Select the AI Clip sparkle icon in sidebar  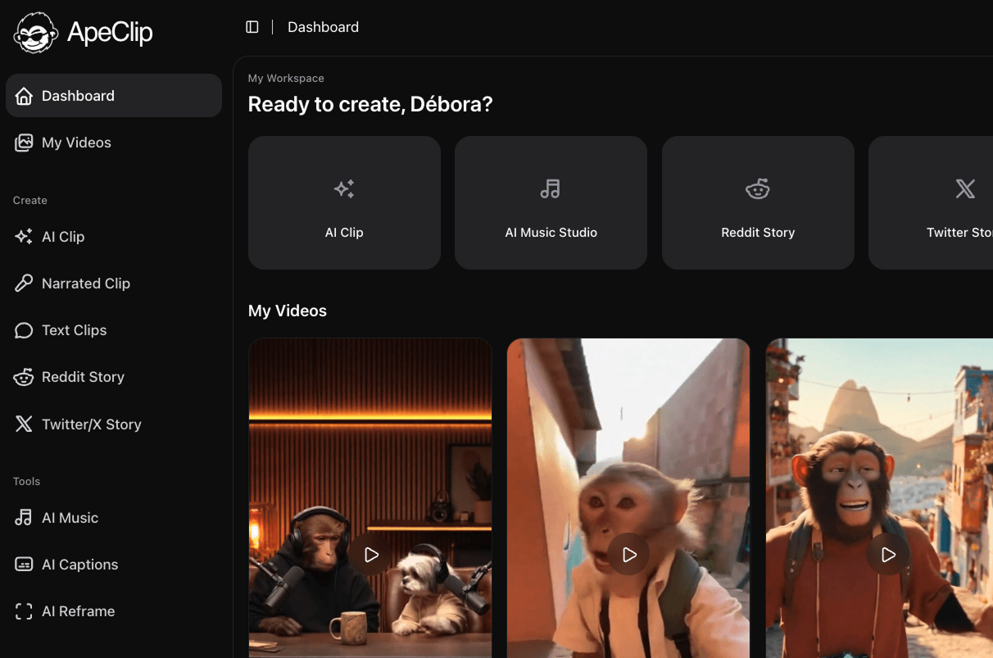coord(23,236)
